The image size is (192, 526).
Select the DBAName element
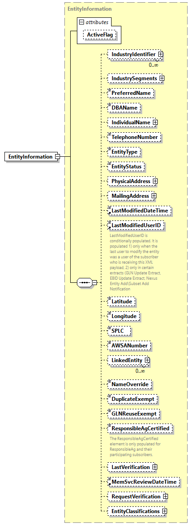[x=124, y=108]
